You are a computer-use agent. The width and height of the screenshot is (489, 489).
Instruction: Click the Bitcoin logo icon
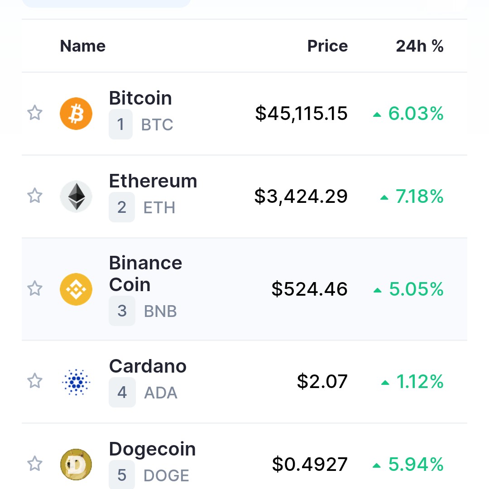click(76, 114)
